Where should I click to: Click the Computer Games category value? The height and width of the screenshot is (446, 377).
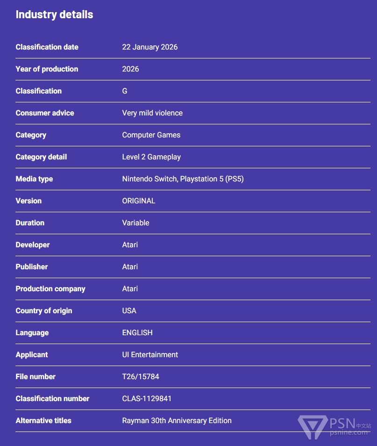pyautogui.click(x=151, y=135)
